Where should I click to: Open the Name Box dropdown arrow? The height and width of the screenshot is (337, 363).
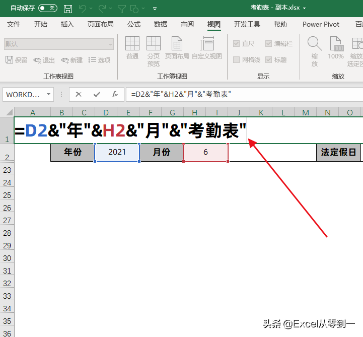pyautogui.click(x=49, y=94)
